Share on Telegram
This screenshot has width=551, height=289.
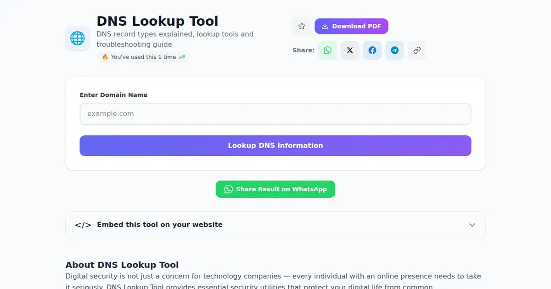coord(395,50)
